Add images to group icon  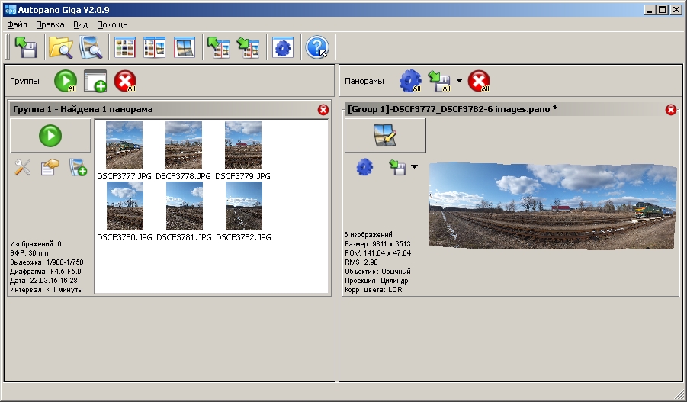tap(78, 168)
